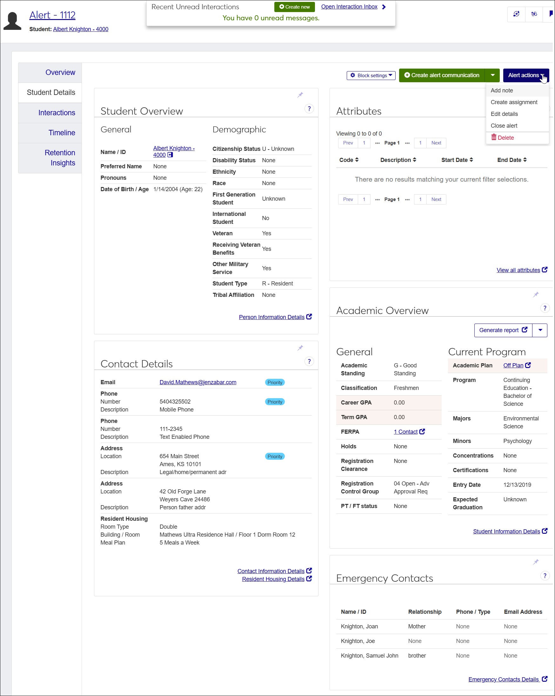Image resolution: width=555 pixels, height=696 pixels.
Task: Open Interaction Inbox chevron arrow
Action: pyautogui.click(x=384, y=7)
